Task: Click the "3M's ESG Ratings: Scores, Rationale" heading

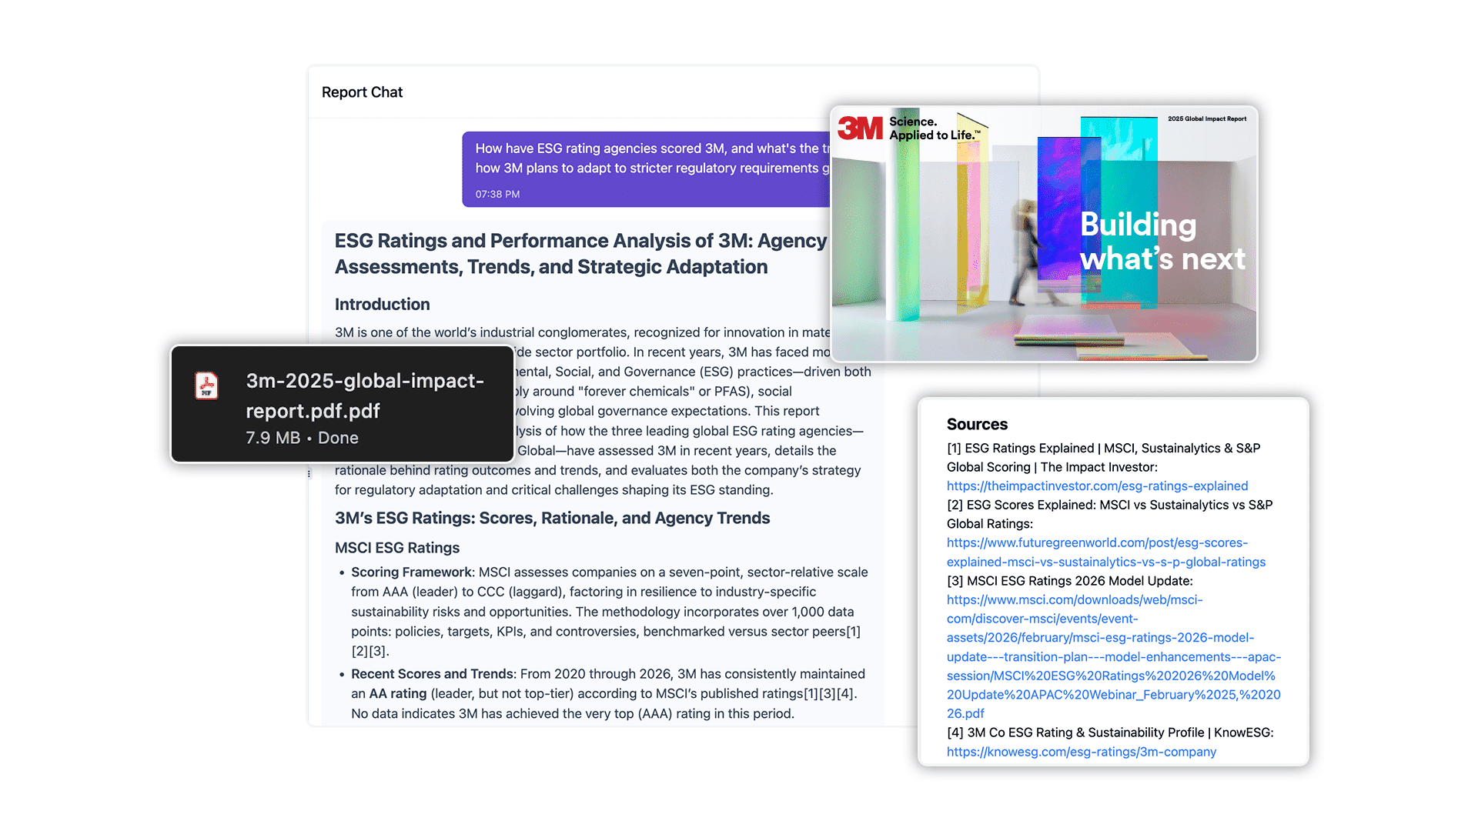Action: [552, 519]
